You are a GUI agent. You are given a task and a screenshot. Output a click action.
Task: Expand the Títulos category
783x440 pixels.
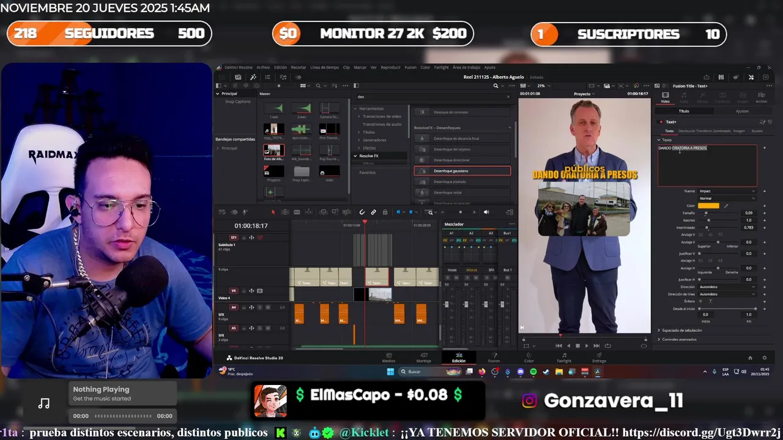tap(360, 132)
